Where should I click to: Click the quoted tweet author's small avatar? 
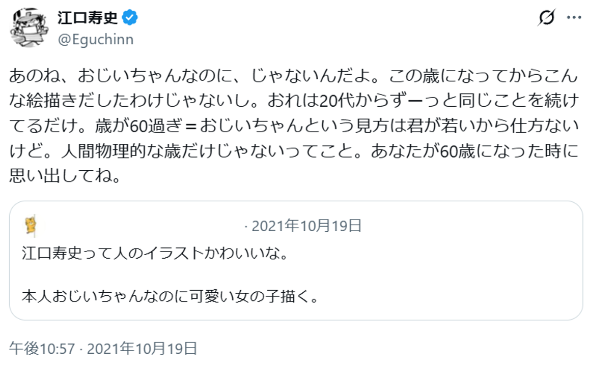32,226
